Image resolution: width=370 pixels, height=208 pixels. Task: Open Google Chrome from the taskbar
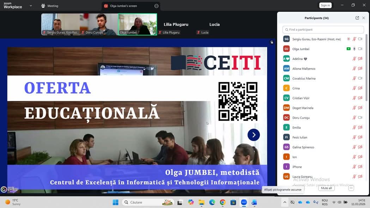tap(223, 202)
